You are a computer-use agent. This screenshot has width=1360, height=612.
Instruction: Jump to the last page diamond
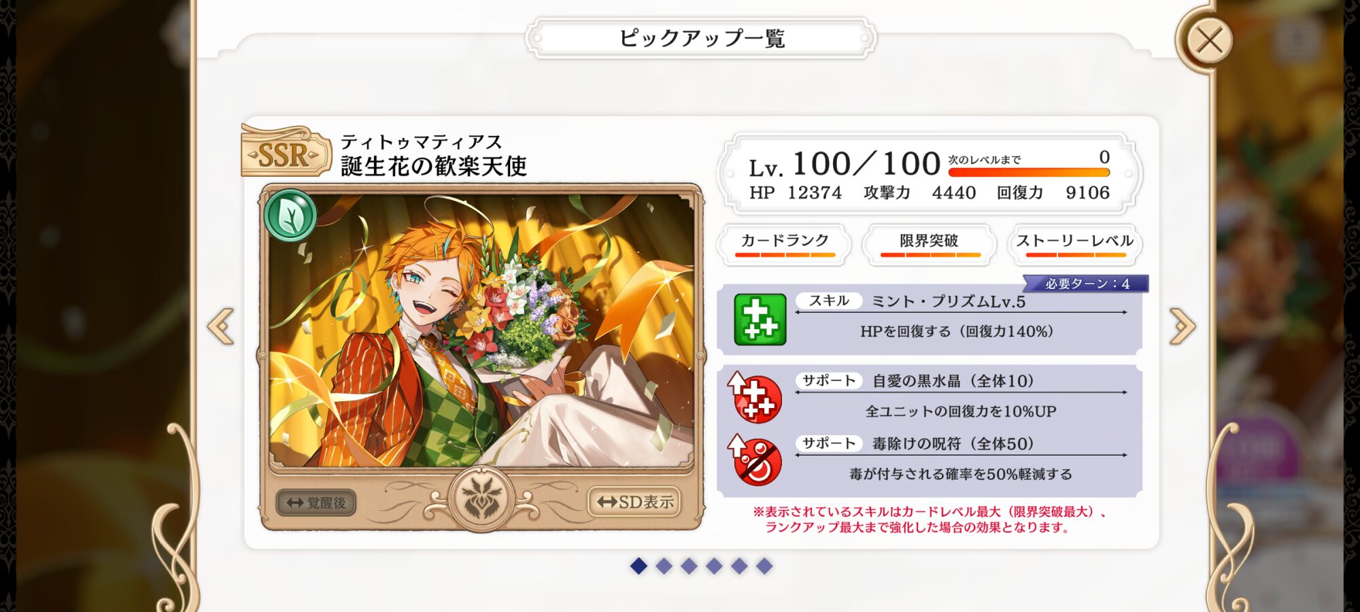pos(764,566)
